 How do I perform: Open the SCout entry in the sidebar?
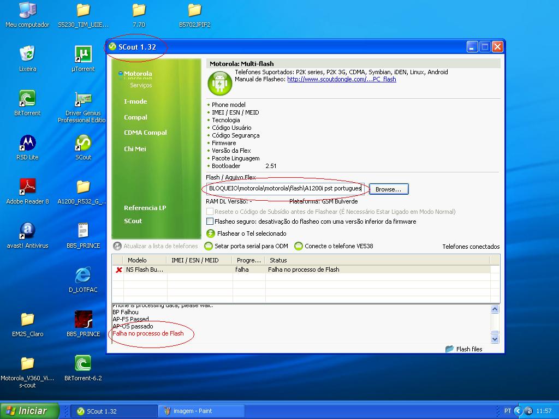pyautogui.click(x=133, y=221)
